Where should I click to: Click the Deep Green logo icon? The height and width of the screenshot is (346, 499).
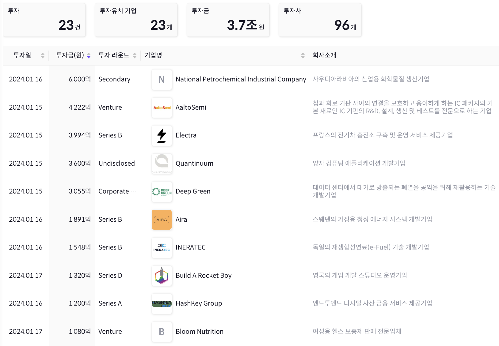coord(162,192)
